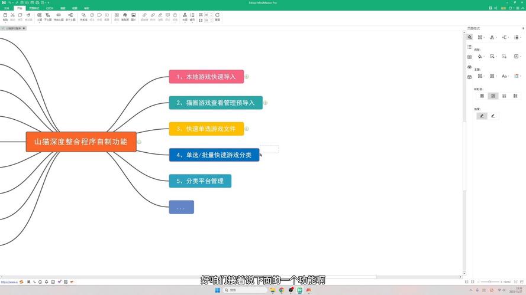Viewport: 526px width, 295px height.
Task: Switch to the 视图 (View) ribbon tab
Action: tap(75, 8)
